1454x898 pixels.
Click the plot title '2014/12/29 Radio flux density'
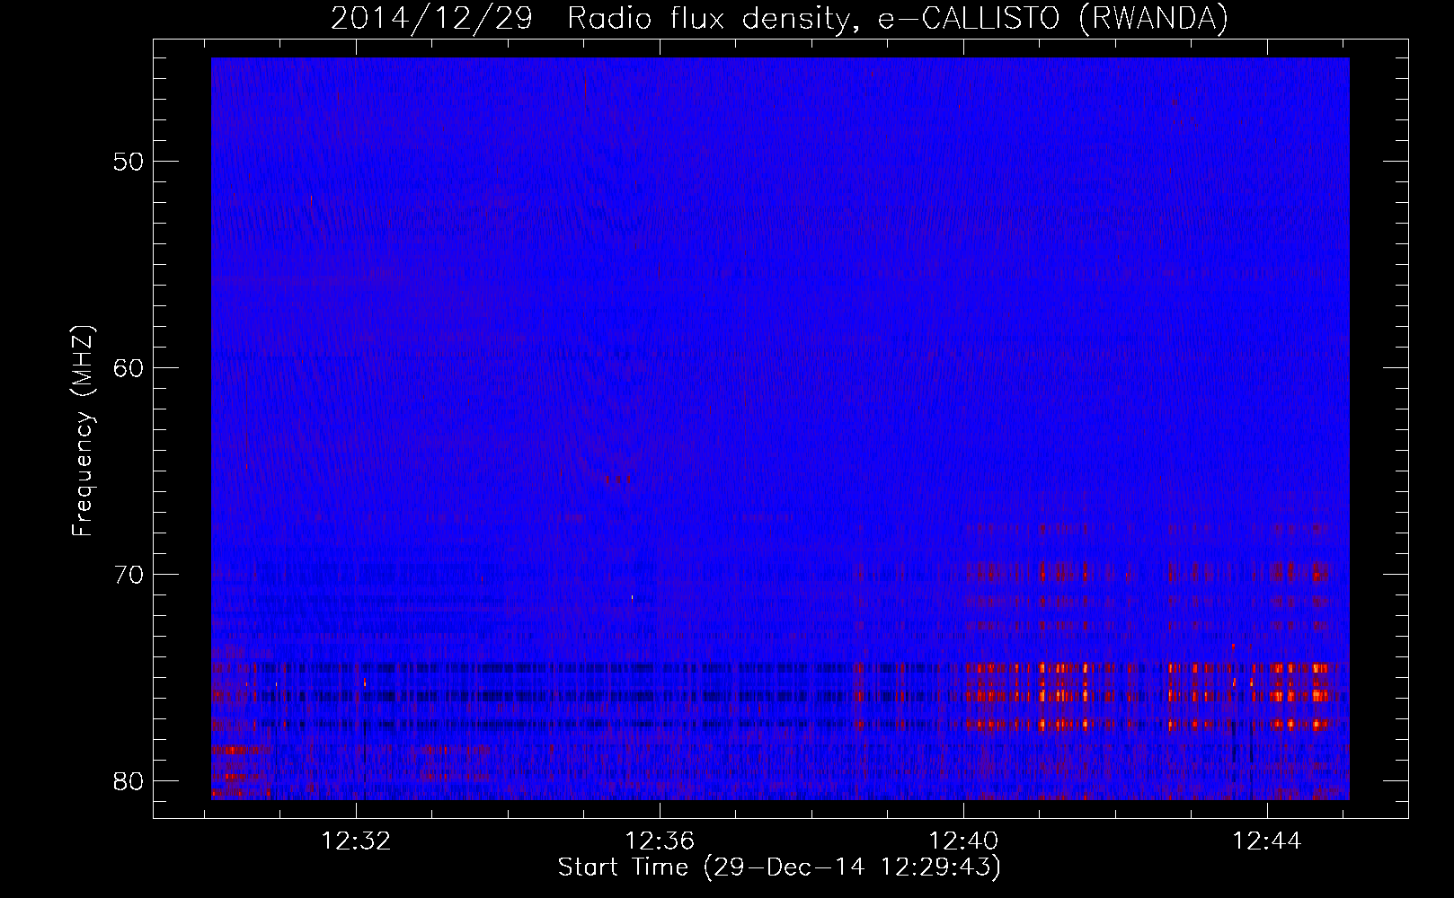click(x=589, y=19)
